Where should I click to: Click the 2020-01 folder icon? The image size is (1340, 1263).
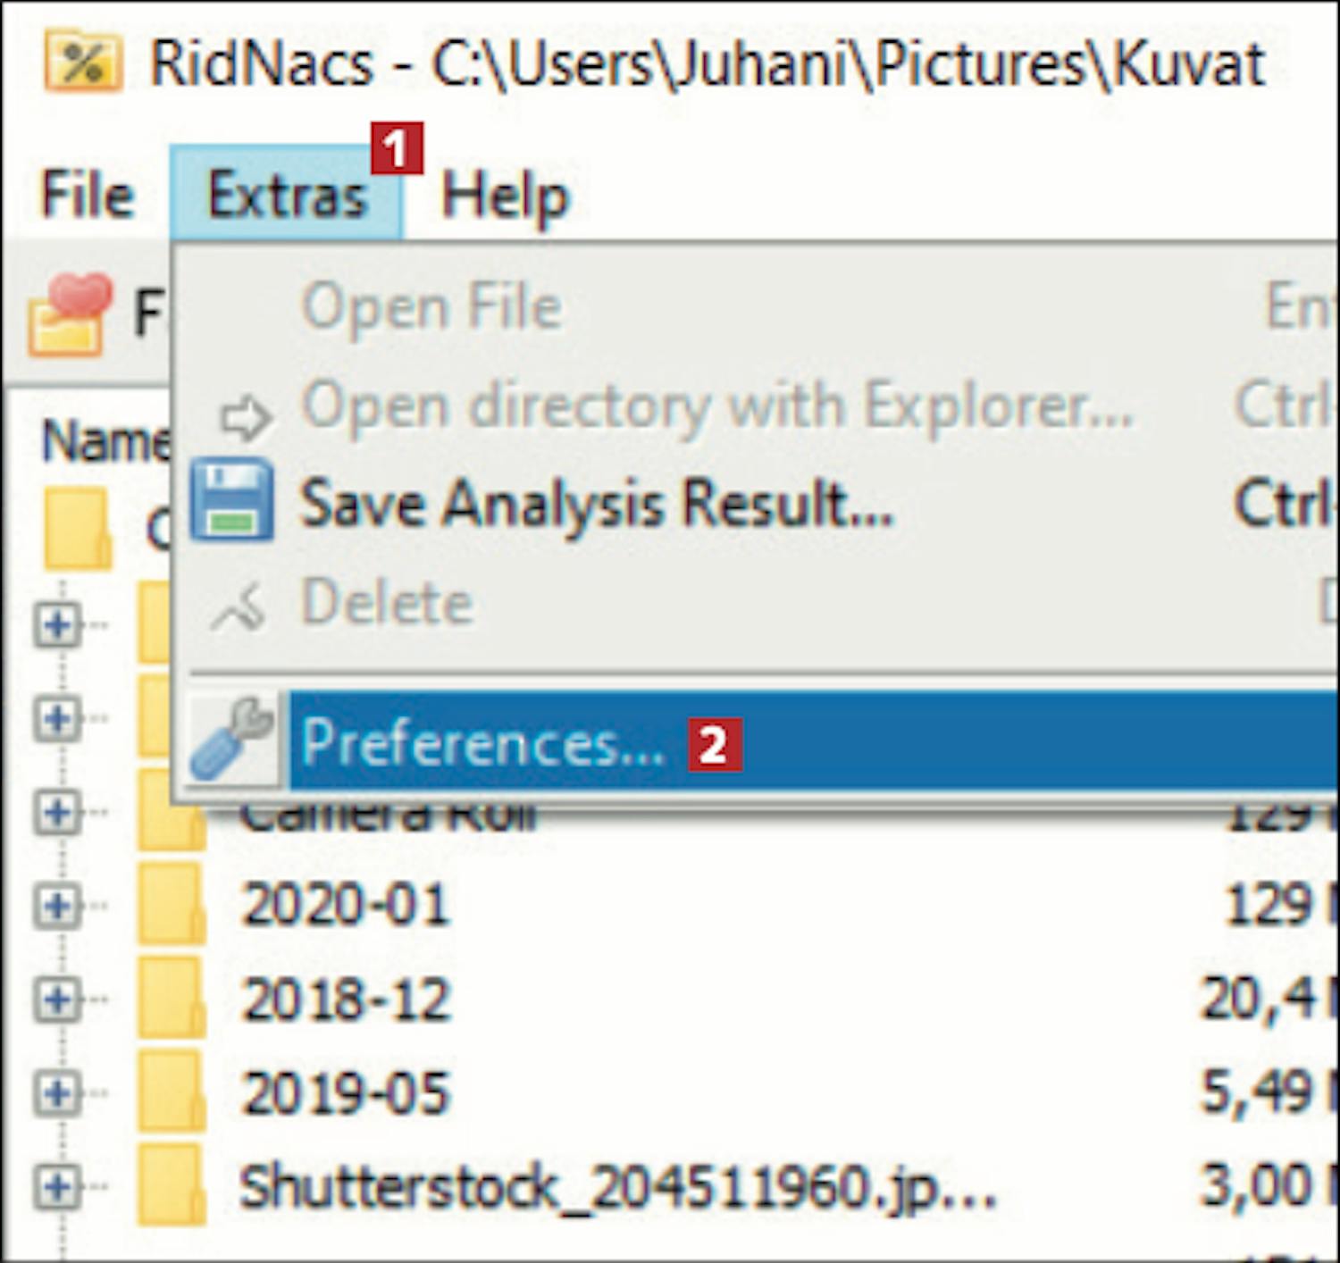[x=171, y=903]
